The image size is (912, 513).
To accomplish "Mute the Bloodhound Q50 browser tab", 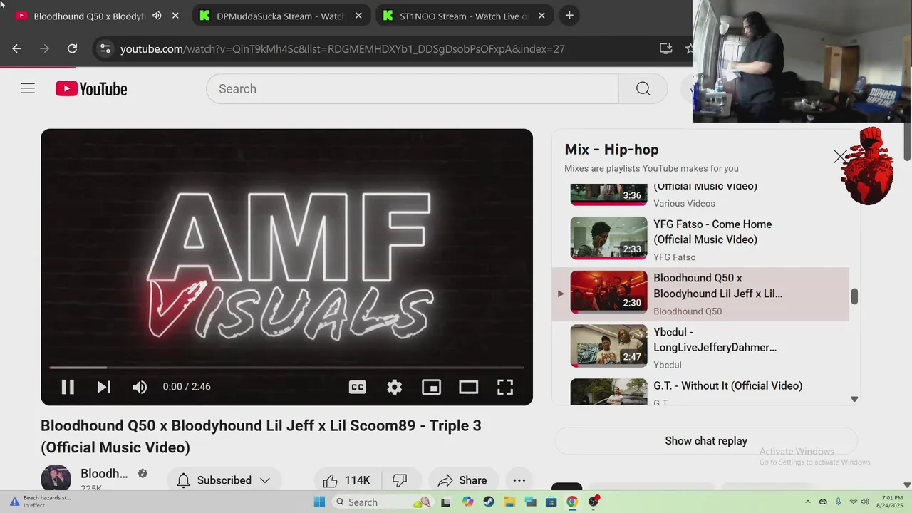I will pyautogui.click(x=157, y=16).
